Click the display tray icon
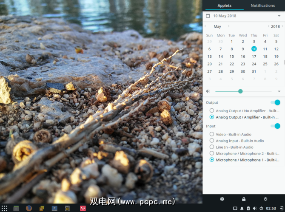 235,208
